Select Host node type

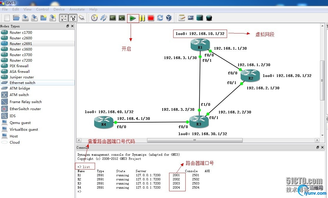[37, 136]
